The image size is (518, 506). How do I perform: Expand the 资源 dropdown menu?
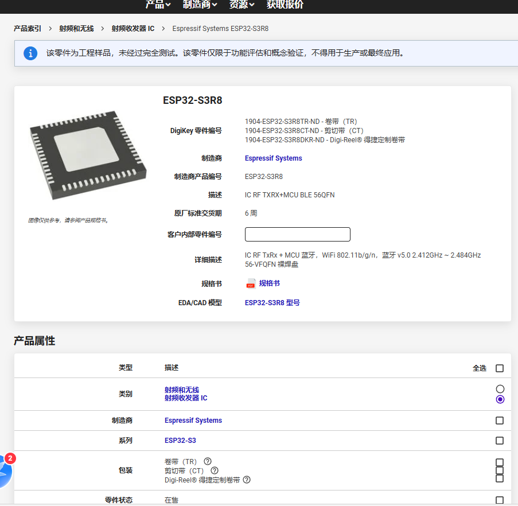(242, 5)
